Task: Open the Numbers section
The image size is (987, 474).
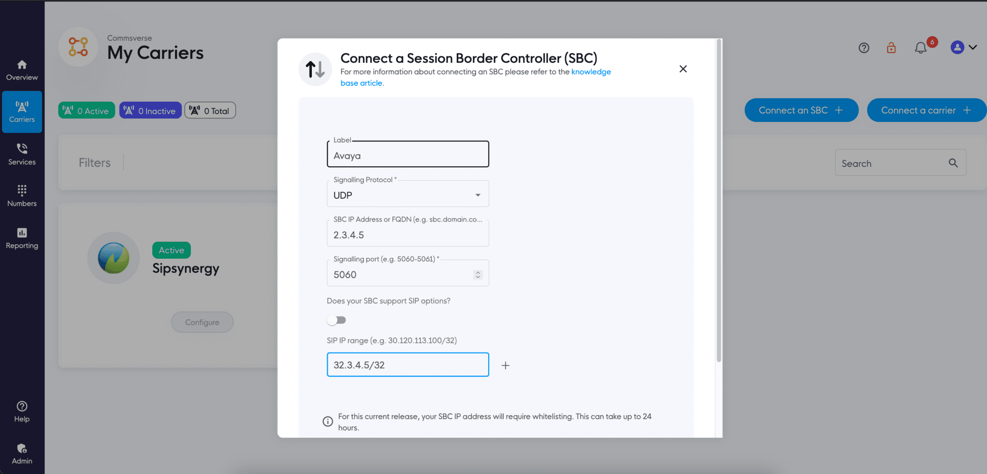Action: click(x=22, y=196)
